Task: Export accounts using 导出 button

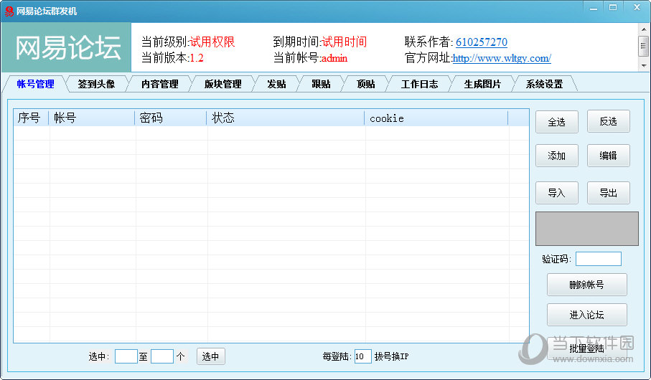Action: click(608, 193)
